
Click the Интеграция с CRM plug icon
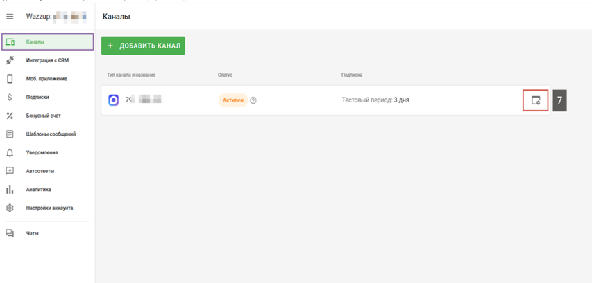[x=10, y=61]
